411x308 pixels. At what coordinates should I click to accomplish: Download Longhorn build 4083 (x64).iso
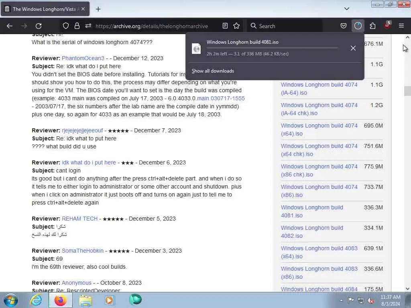pos(319,252)
